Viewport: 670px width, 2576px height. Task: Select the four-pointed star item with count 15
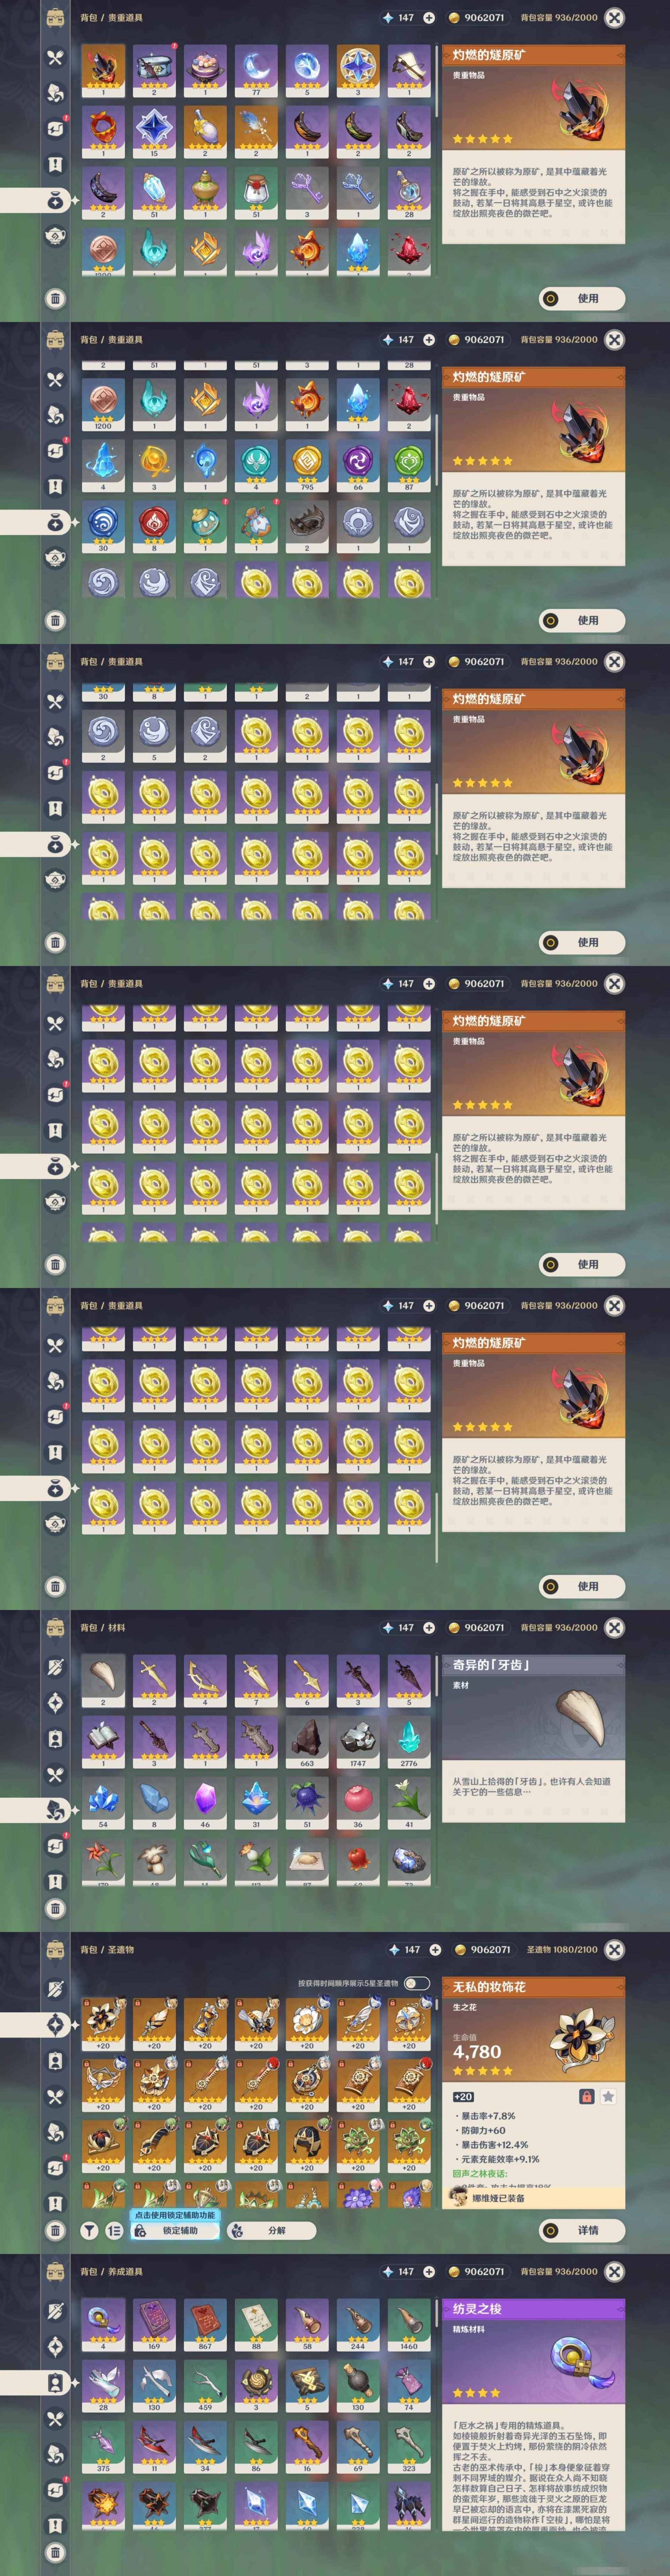[x=154, y=132]
